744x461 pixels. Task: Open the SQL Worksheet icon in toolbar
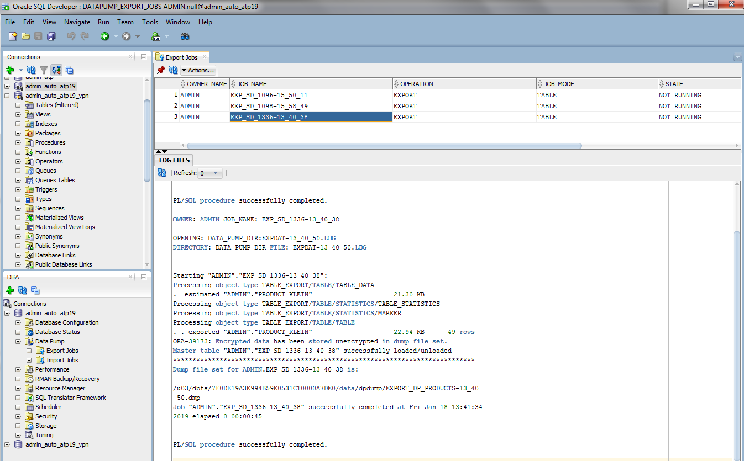click(x=156, y=36)
